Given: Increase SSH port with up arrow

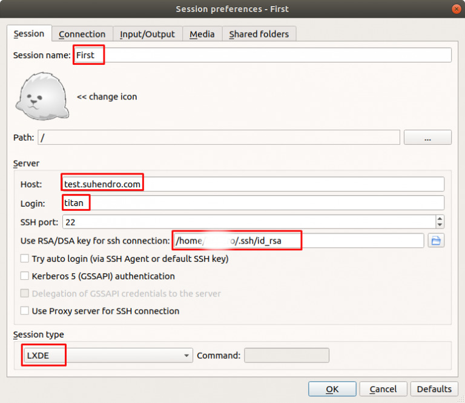Looking at the screenshot, I should tap(440, 218).
